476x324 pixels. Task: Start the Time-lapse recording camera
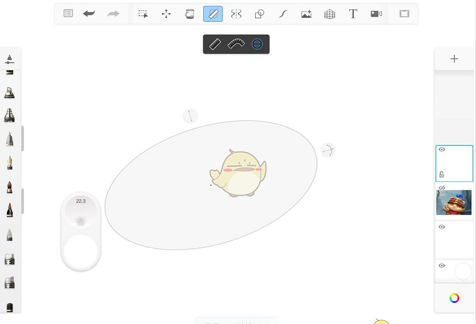[376, 14]
